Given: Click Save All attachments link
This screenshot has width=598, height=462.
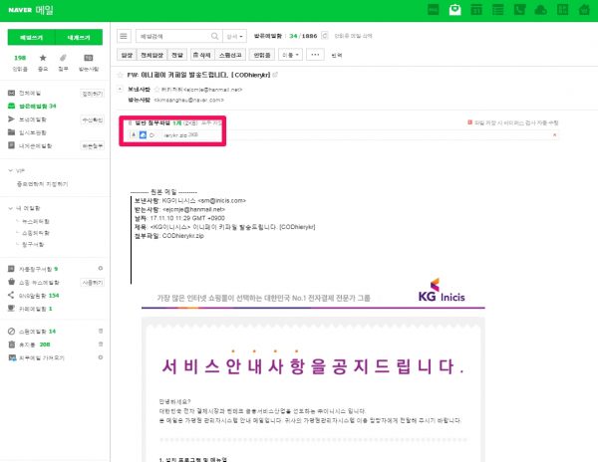Looking at the screenshot, I should 211,122.
